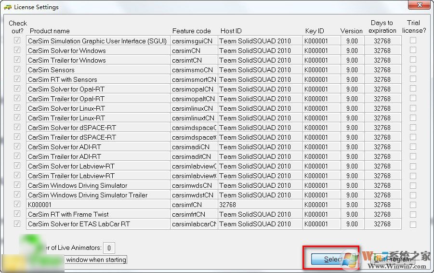434x273 pixels.
Task: Toggle check out for CarSim RT with Frame Twist
Action: (17, 214)
